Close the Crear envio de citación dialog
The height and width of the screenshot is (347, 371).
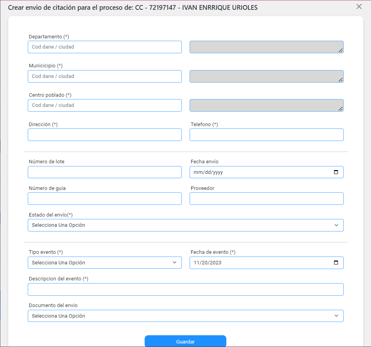pos(359,7)
